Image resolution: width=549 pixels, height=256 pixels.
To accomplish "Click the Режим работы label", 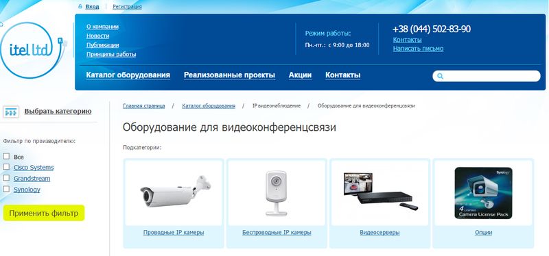I will (x=328, y=34).
